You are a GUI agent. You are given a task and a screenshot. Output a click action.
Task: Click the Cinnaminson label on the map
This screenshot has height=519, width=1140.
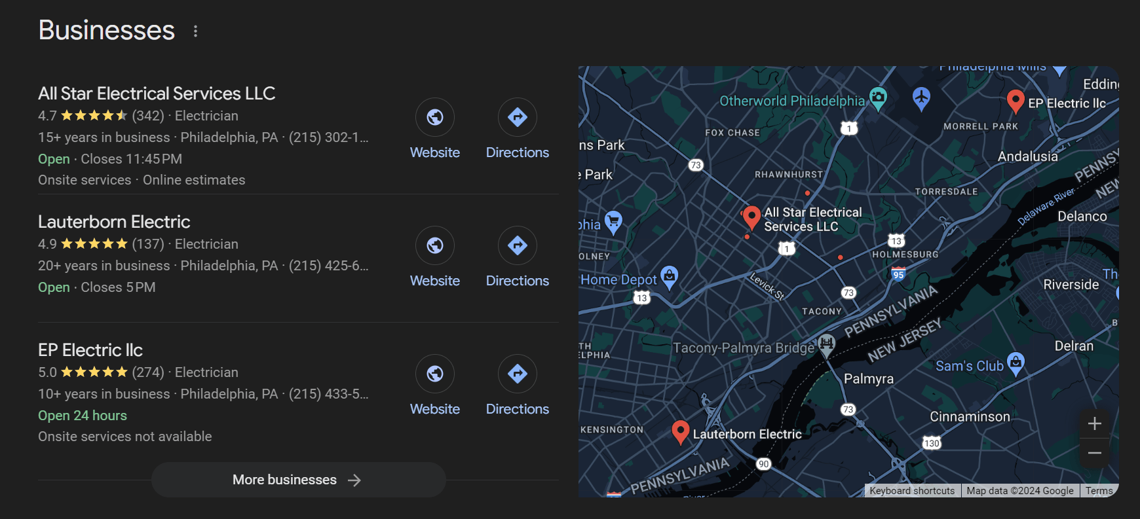pyautogui.click(x=970, y=417)
